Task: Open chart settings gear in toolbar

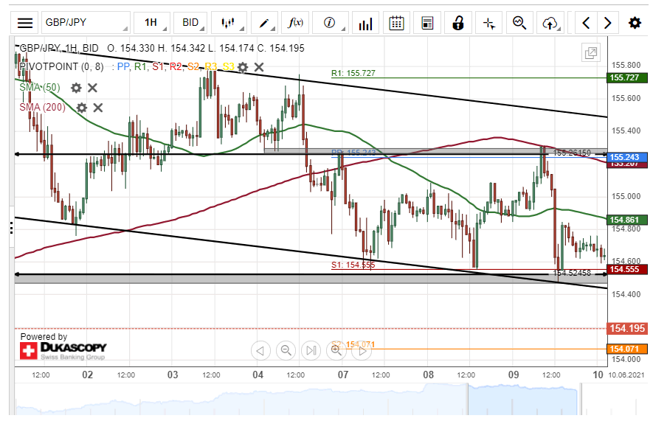Action: coord(635,22)
